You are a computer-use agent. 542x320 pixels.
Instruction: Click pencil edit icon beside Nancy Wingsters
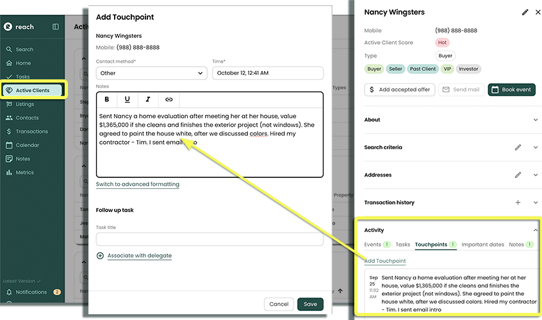tap(525, 12)
